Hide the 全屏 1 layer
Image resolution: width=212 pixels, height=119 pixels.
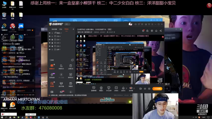point(50,49)
